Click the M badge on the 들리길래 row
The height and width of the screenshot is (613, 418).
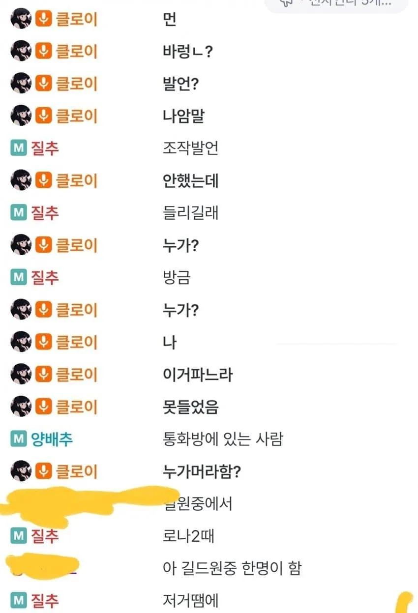(18, 213)
